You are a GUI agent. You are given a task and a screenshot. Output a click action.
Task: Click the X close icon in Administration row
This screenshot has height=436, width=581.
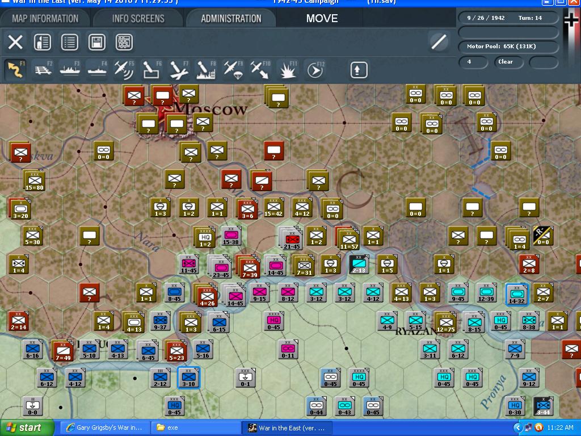tap(15, 42)
